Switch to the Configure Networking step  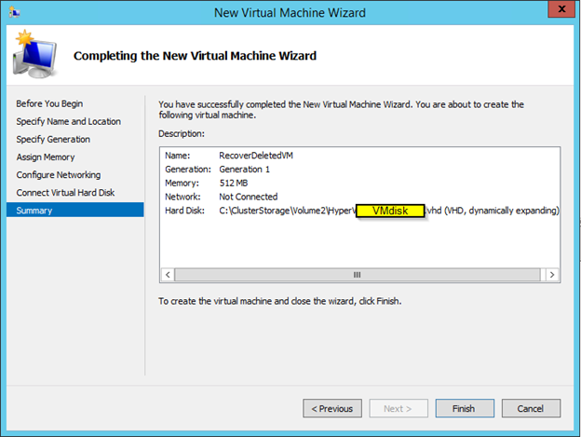pos(58,175)
